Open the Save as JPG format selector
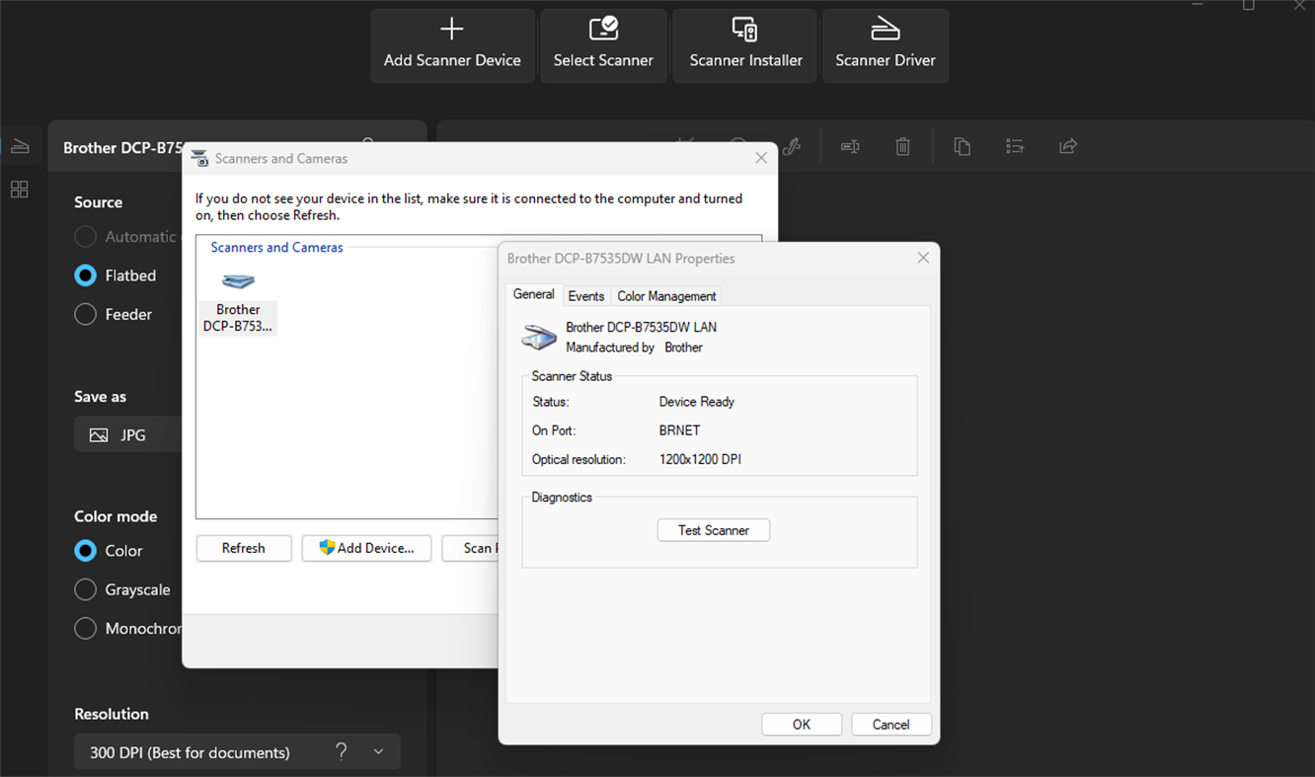This screenshot has width=1315, height=777. [x=127, y=434]
